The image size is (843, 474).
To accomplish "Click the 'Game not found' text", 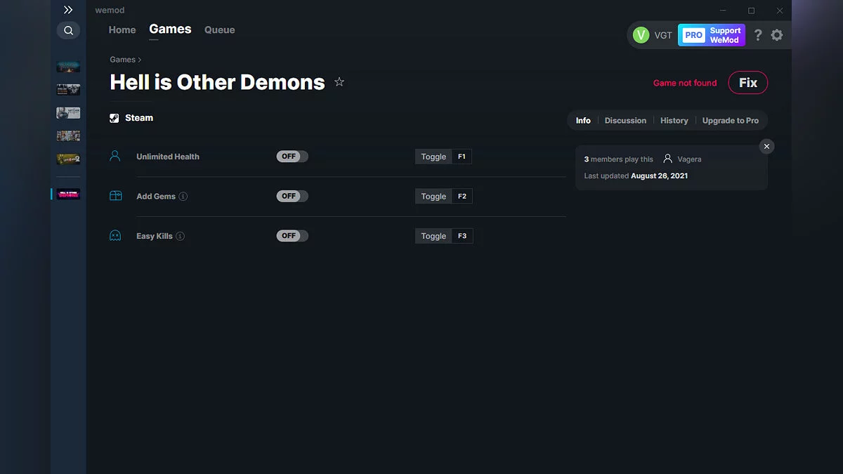I will point(685,83).
